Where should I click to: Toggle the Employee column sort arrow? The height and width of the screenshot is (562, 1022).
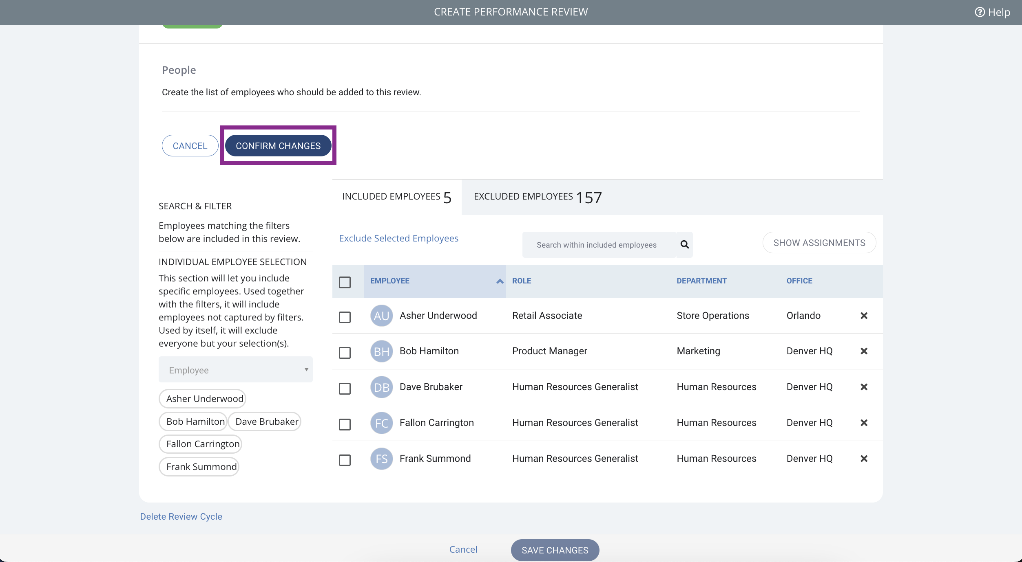(x=500, y=281)
